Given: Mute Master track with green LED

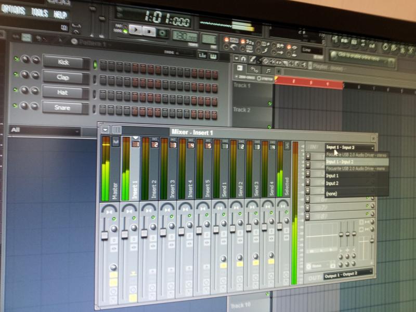Looking at the screenshot, I should pos(114,218).
